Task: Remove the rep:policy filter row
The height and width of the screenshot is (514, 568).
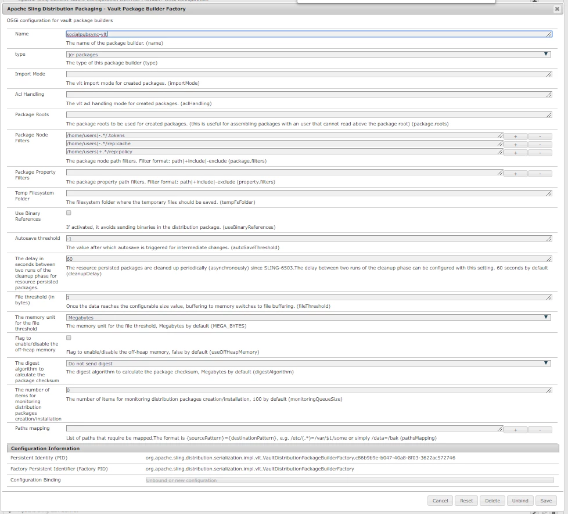Action: pos(540,153)
